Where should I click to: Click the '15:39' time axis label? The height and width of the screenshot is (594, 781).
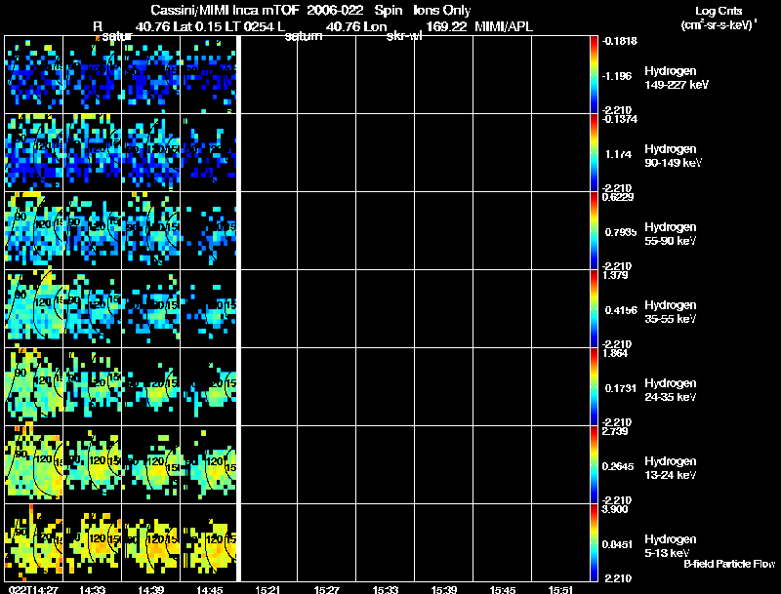click(x=444, y=589)
